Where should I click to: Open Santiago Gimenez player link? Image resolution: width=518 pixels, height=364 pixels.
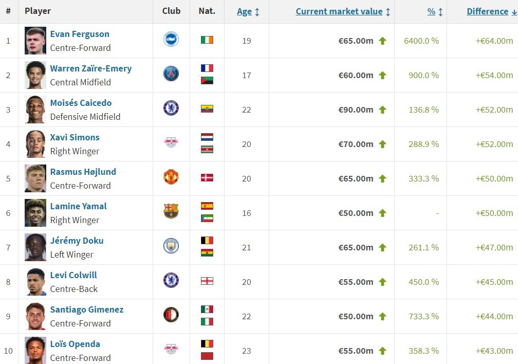coord(87,310)
